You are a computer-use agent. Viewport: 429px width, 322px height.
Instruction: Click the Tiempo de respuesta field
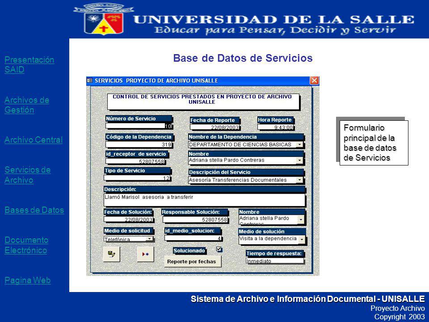point(275,261)
